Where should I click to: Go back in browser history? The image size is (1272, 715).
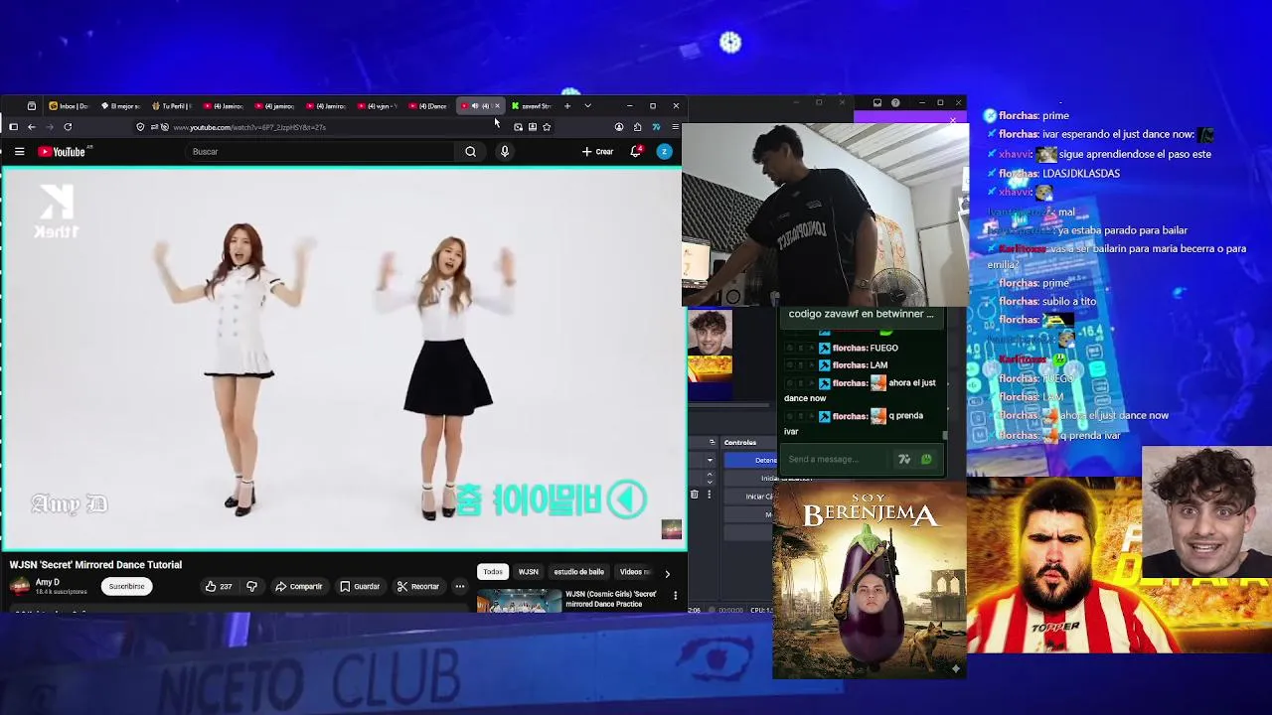coord(31,127)
